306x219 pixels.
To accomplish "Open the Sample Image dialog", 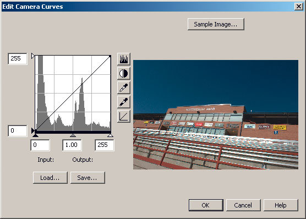I will coord(216,24).
